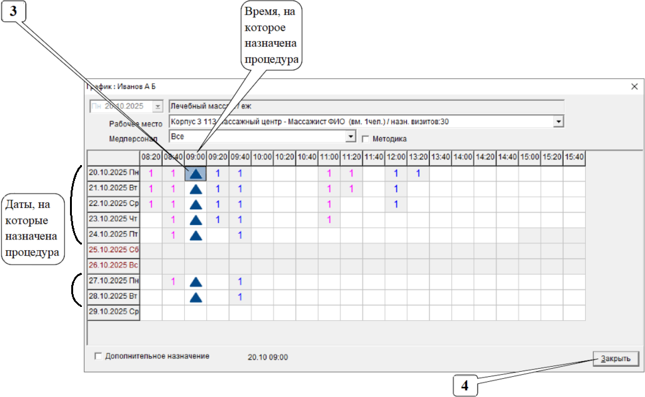Select the triangle marker on 20.10.2025 at 09:00

[195, 173]
